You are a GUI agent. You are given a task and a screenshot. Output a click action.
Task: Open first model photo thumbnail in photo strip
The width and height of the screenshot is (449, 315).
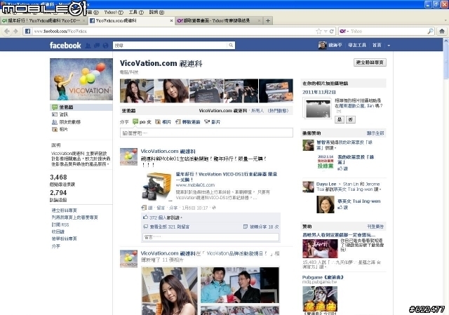[137, 91]
